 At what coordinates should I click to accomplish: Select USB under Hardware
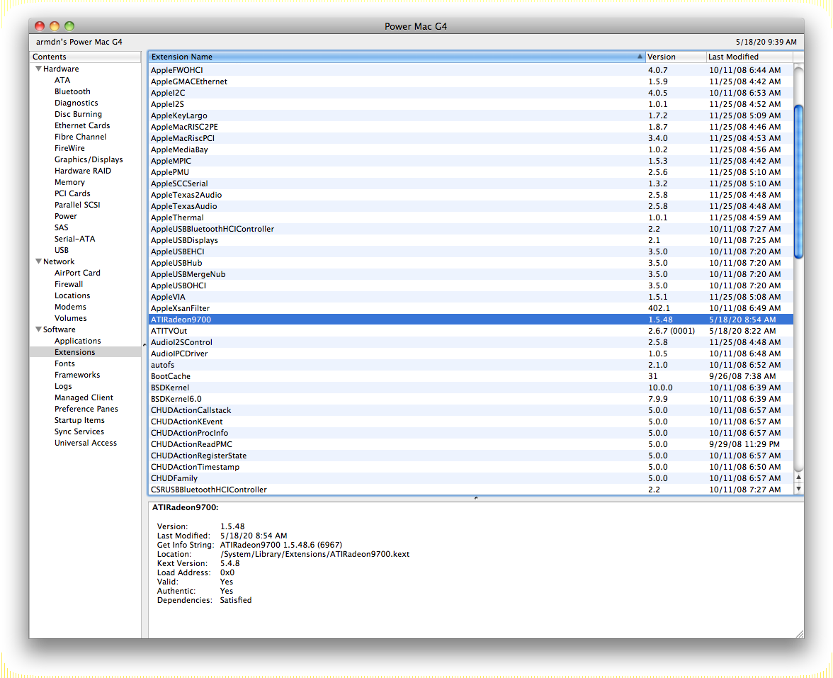[x=61, y=250]
